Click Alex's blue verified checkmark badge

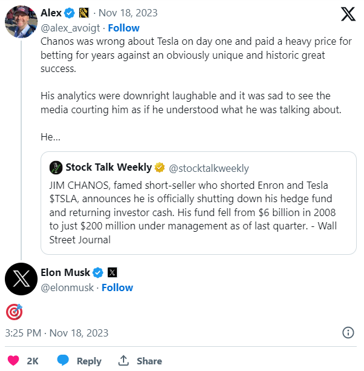70,13
